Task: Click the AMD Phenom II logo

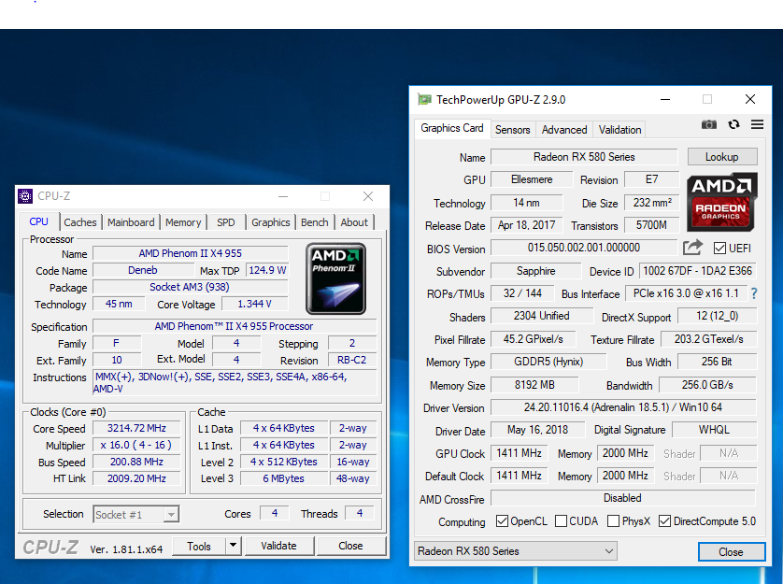Action: click(336, 278)
